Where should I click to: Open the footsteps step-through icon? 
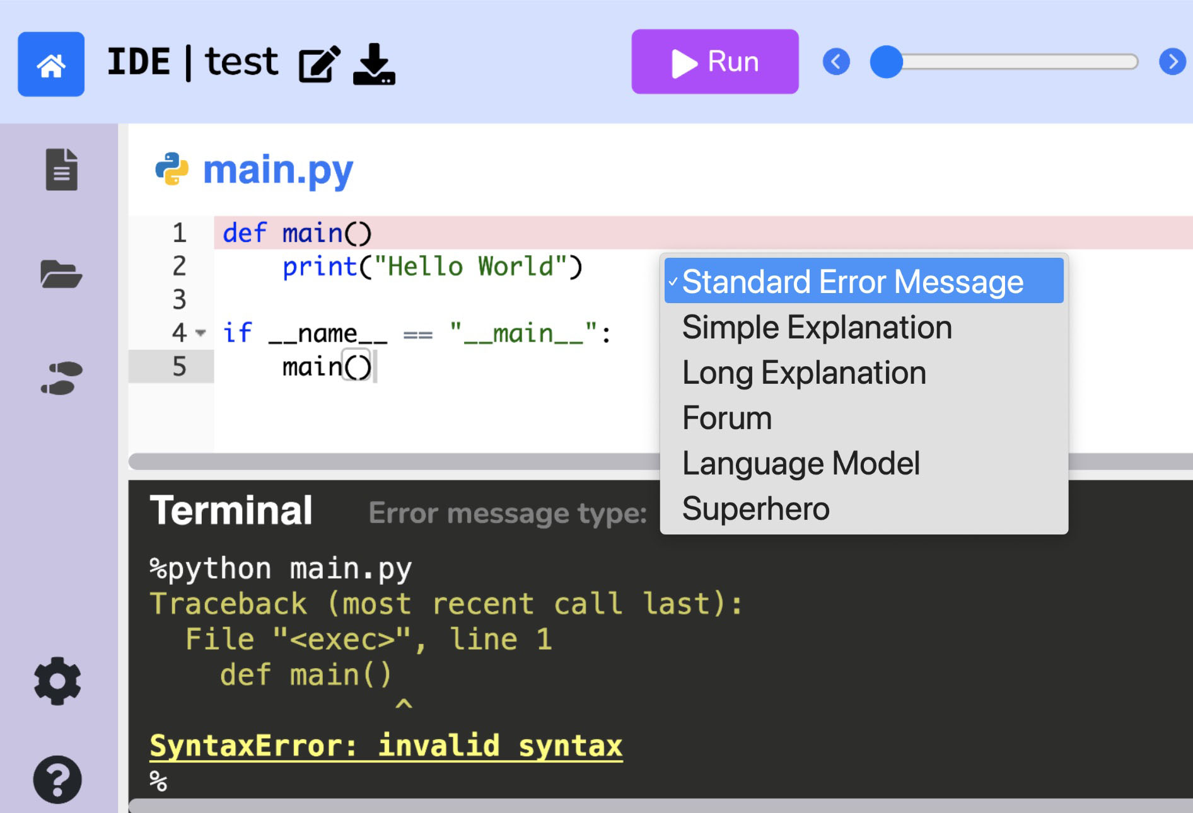[x=61, y=378]
